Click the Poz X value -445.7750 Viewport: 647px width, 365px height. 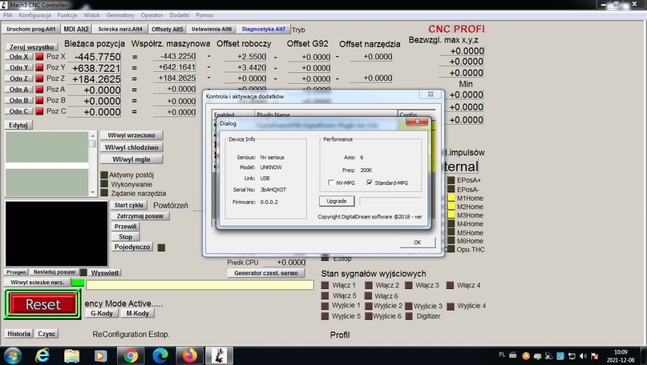(97, 57)
